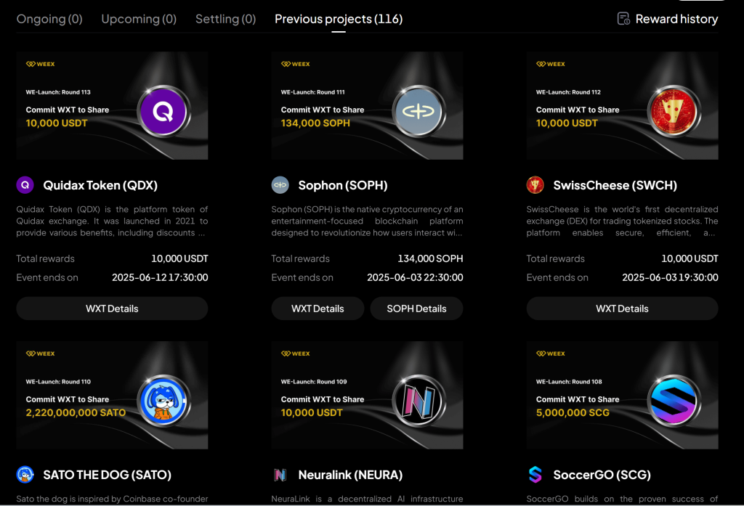Click the 134,000 SOPH total rewards value

tap(430, 258)
